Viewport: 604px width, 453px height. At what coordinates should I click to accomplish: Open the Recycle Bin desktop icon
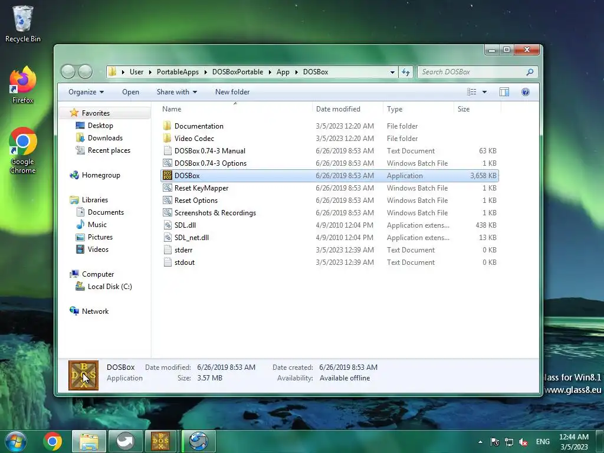(23, 23)
